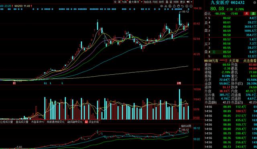This screenshot has height=149, width=257.
Task: Open the 融资融券变化 indicator tab
Action: point(75,122)
